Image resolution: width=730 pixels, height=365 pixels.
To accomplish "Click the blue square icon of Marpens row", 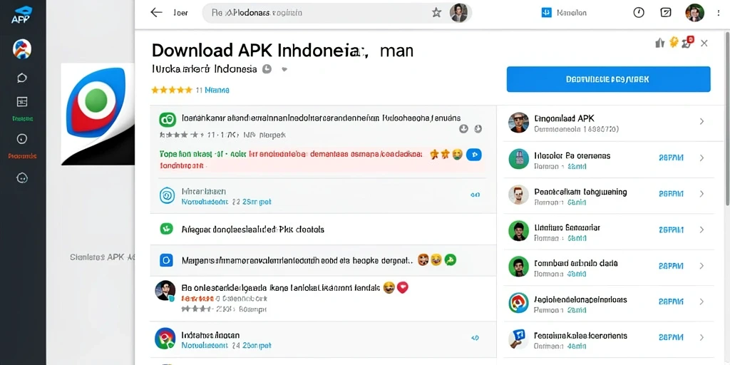I will pyautogui.click(x=166, y=259).
